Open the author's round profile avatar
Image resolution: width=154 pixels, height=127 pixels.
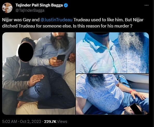pos(7,8)
